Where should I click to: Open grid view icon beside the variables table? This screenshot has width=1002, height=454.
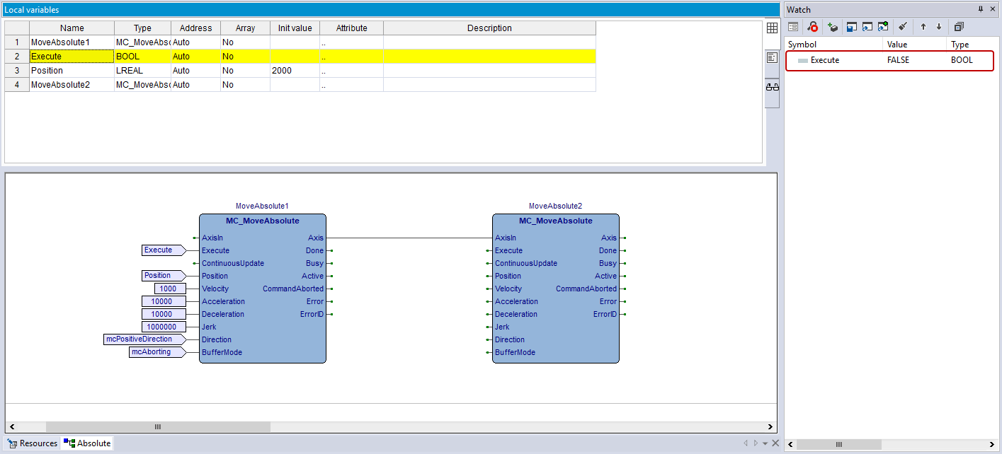(x=772, y=28)
